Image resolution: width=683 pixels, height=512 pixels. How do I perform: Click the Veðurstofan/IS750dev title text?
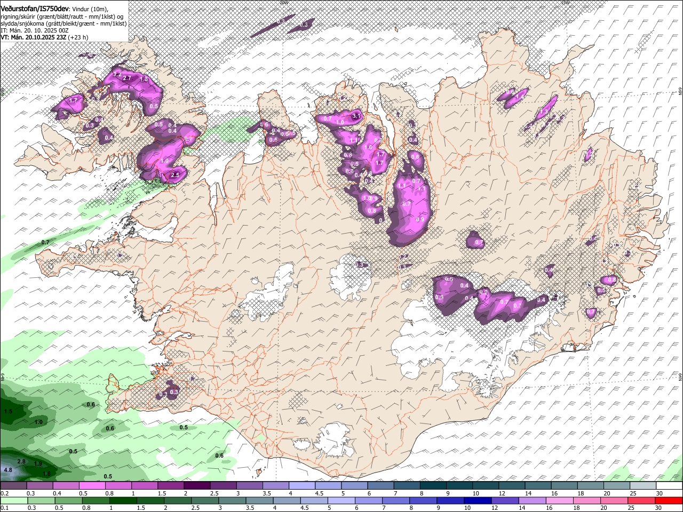[x=35, y=8]
